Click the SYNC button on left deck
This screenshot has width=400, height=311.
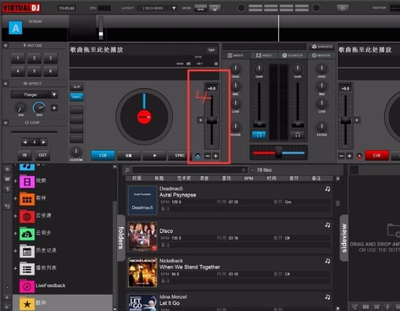pos(180,155)
